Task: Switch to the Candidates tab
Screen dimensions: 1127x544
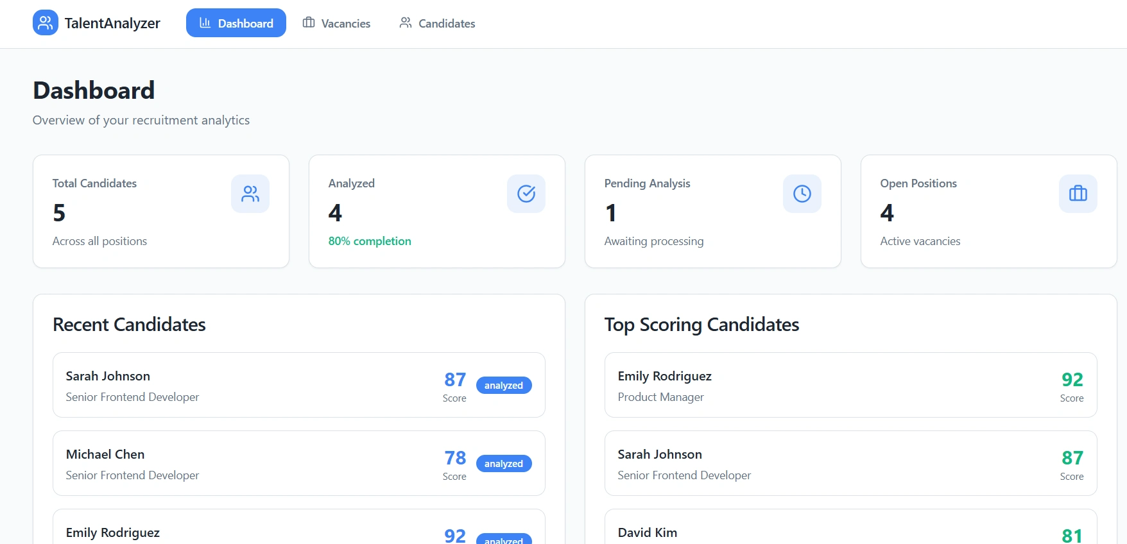Action: point(438,23)
